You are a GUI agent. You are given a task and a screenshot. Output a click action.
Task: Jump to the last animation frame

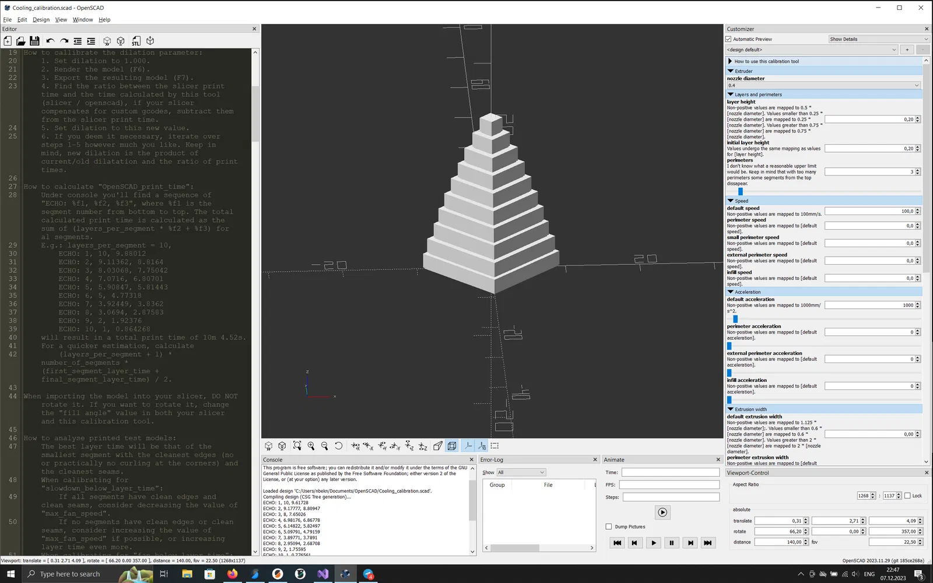(x=708, y=543)
